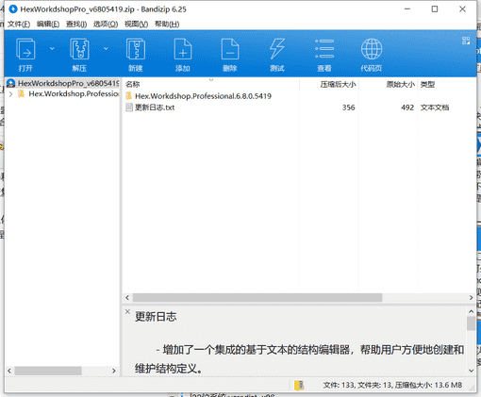Image resolution: width=481 pixels, height=397 pixels.
Task: Open the File (文件) menu
Action: (19, 25)
